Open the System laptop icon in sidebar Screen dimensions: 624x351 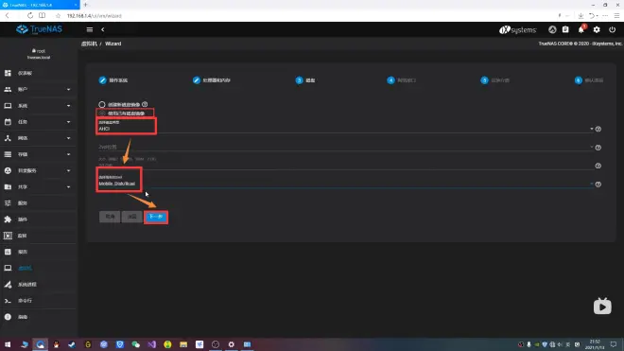pyautogui.click(x=8, y=106)
